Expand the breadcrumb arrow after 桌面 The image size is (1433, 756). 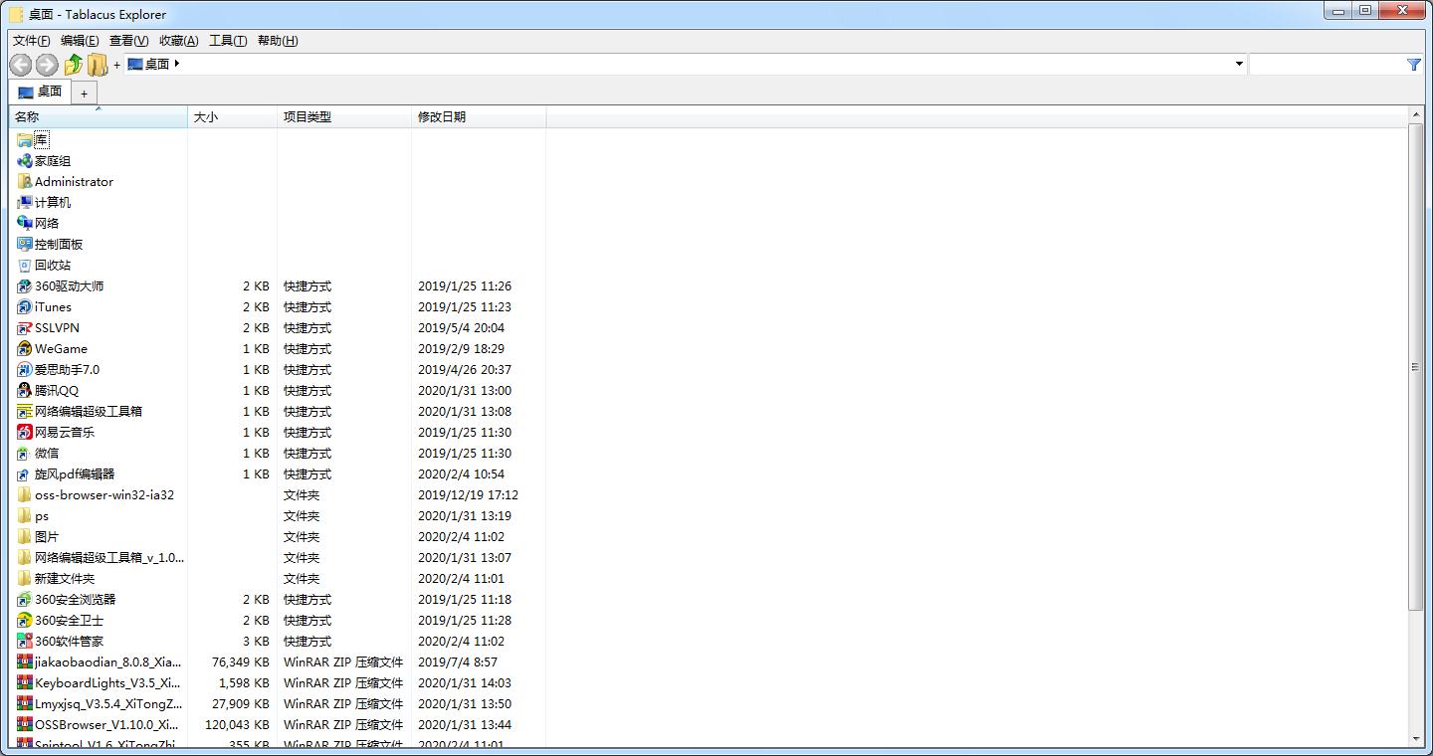(x=177, y=64)
